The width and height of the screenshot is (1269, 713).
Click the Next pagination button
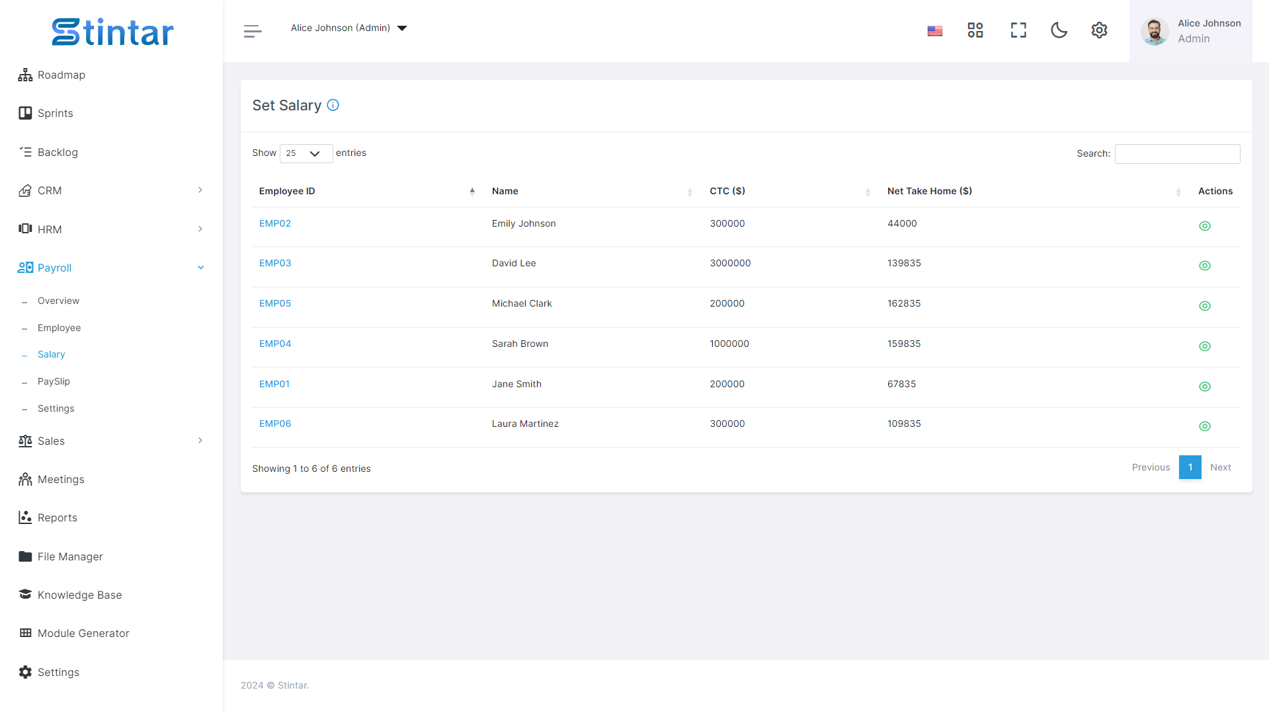coord(1220,467)
